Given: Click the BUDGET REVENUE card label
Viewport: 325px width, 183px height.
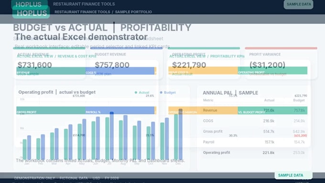Looking at the screenshot, I should tap(110, 54).
